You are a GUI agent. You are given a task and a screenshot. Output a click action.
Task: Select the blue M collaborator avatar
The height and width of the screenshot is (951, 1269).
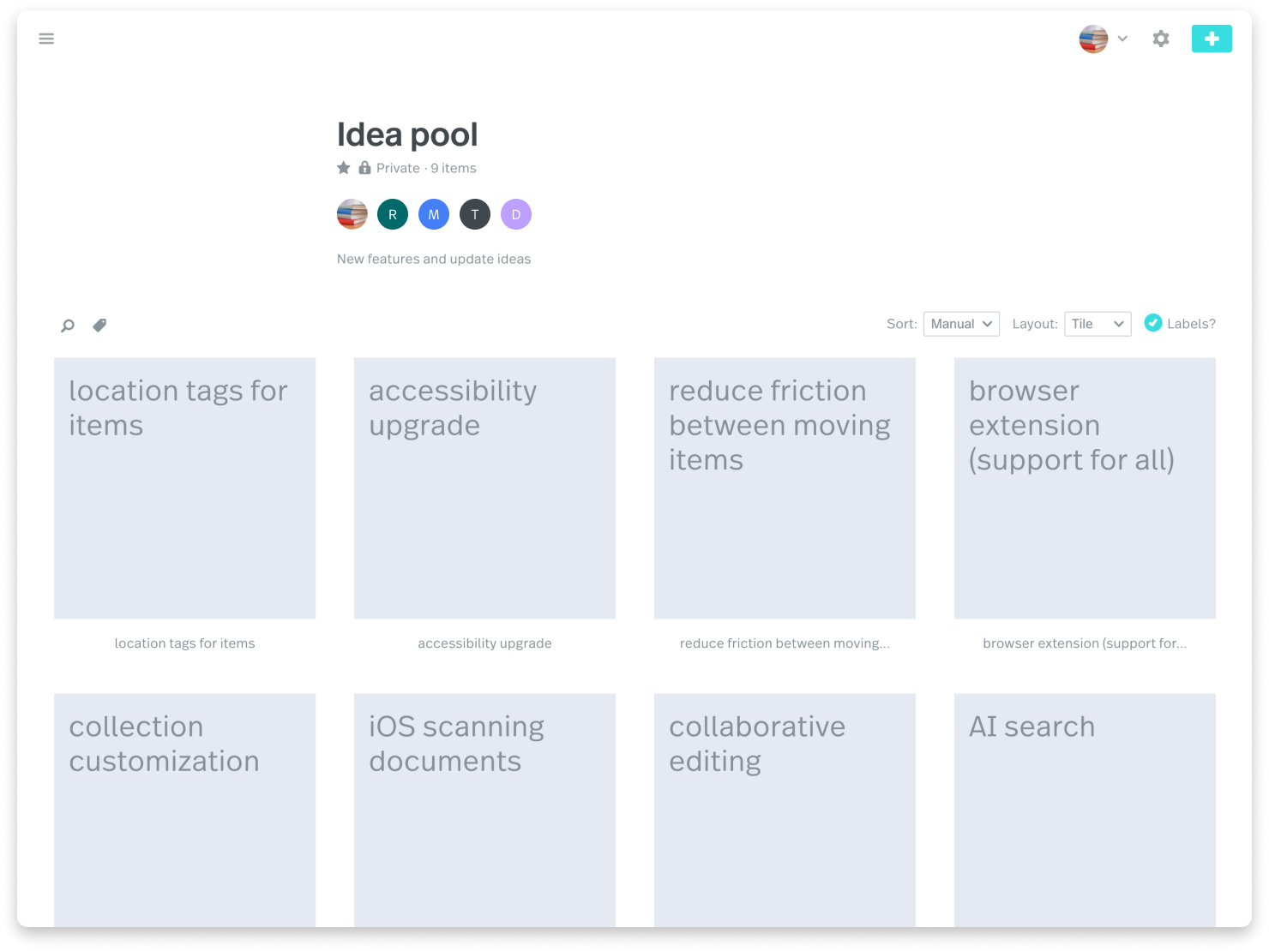click(x=434, y=214)
